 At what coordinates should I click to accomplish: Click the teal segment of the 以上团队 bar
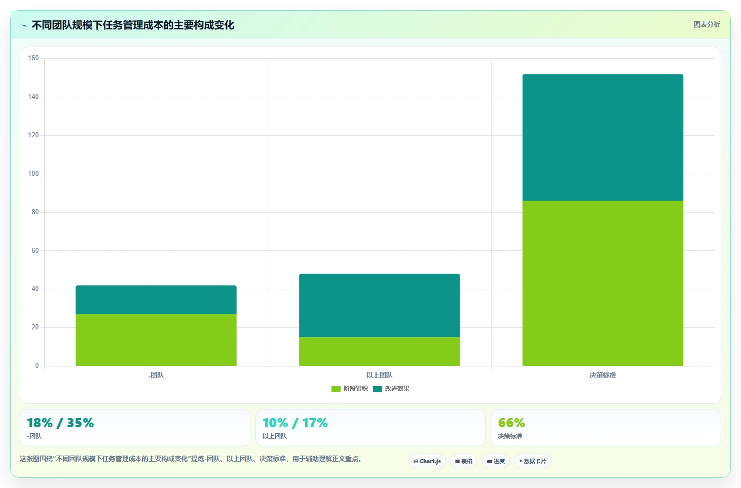(x=380, y=306)
